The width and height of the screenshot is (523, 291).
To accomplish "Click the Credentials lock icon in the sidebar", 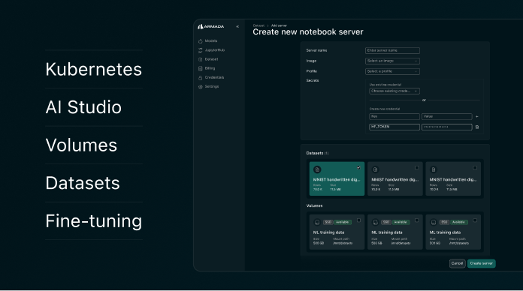I will pyautogui.click(x=200, y=77).
